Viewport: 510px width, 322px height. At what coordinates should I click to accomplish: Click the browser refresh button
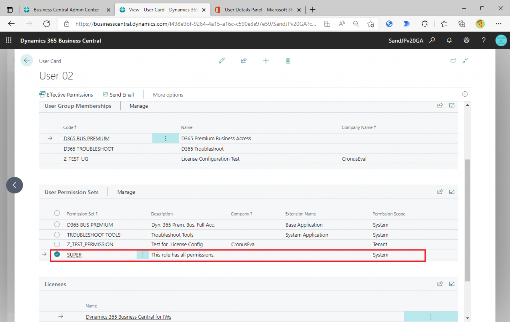click(47, 24)
